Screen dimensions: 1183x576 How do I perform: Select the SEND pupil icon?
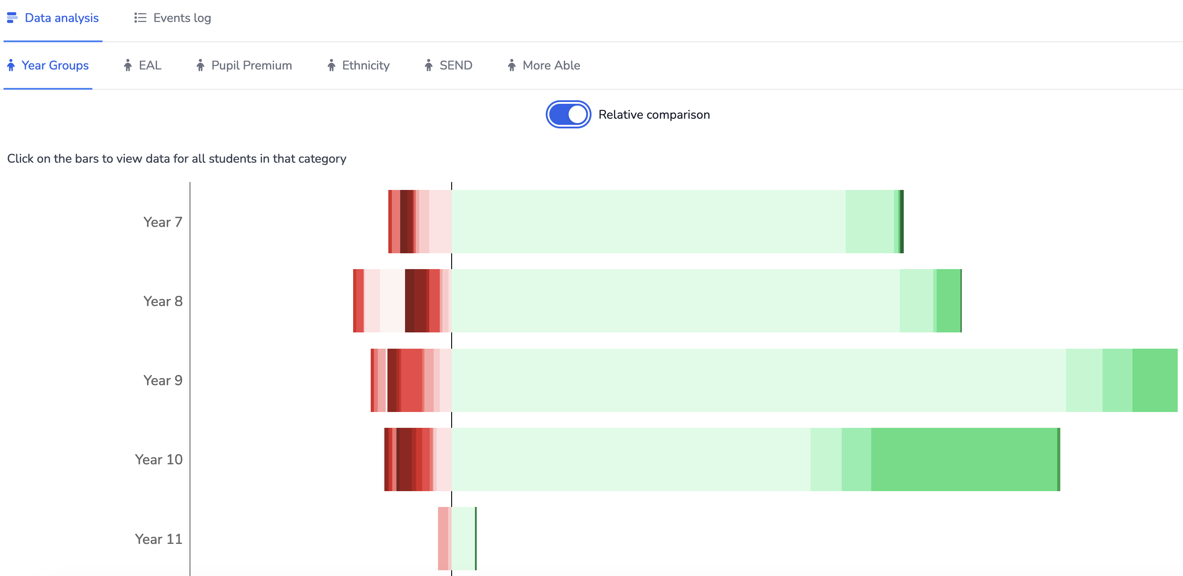pos(428,65)
